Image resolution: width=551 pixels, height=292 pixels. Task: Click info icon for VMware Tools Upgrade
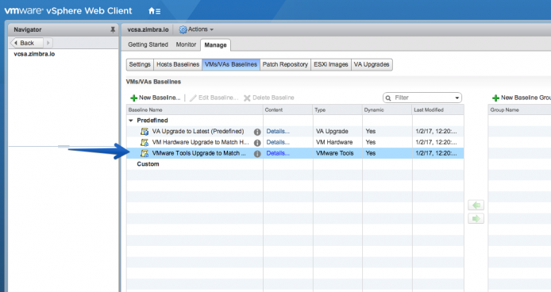257,154
